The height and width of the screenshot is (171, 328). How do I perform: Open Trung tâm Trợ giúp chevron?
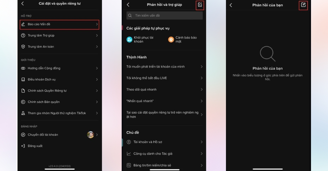click(x=97, y=35)
